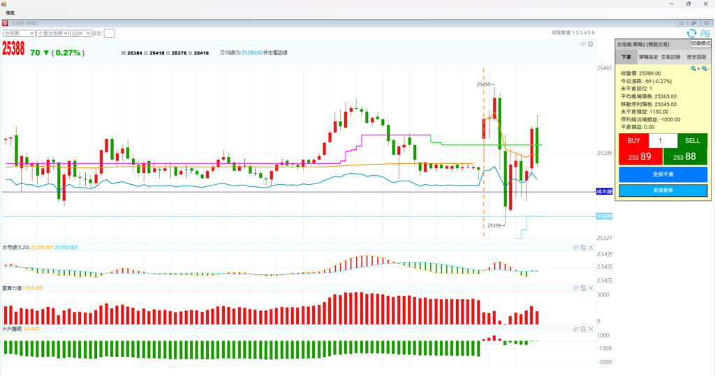The width and height of the screenshot is (715, 376).
Task: Click the refresh sync icon
Action: [x=691, y=33]
